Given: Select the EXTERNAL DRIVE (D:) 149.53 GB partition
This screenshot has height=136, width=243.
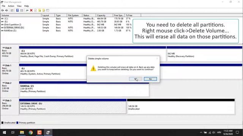Looking at the screenshot, I should pos(73,106).
